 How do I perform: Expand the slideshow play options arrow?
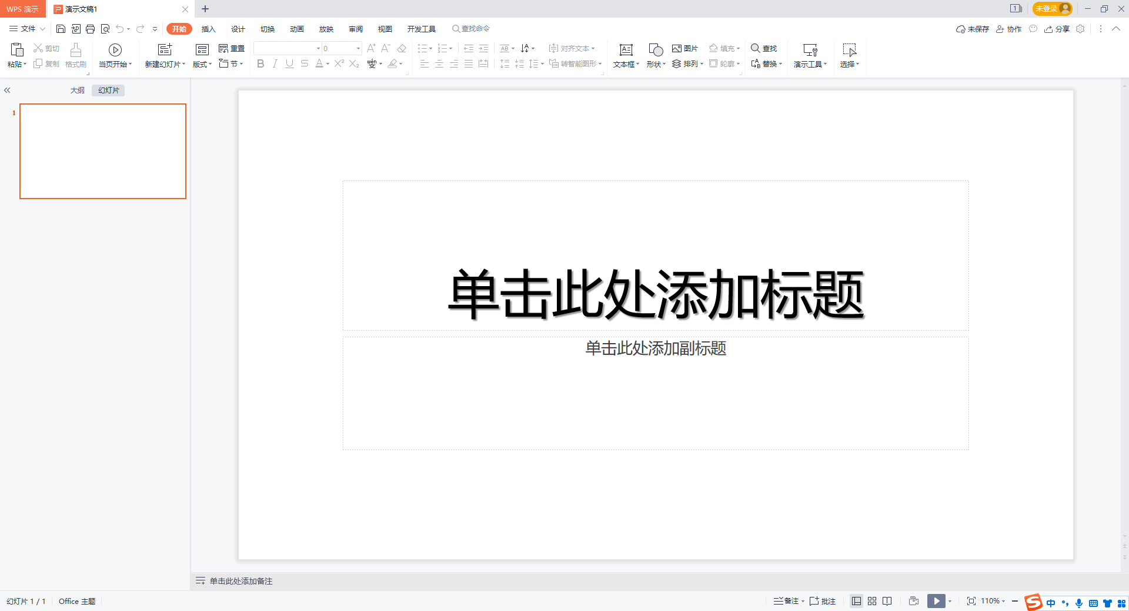click(950, 601)
